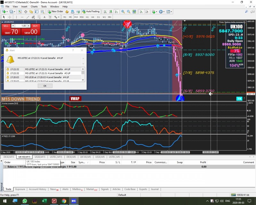This screenshot has height=205, width=256.
Task: Toggle the AutoTrading button
Action: point(91,12)
